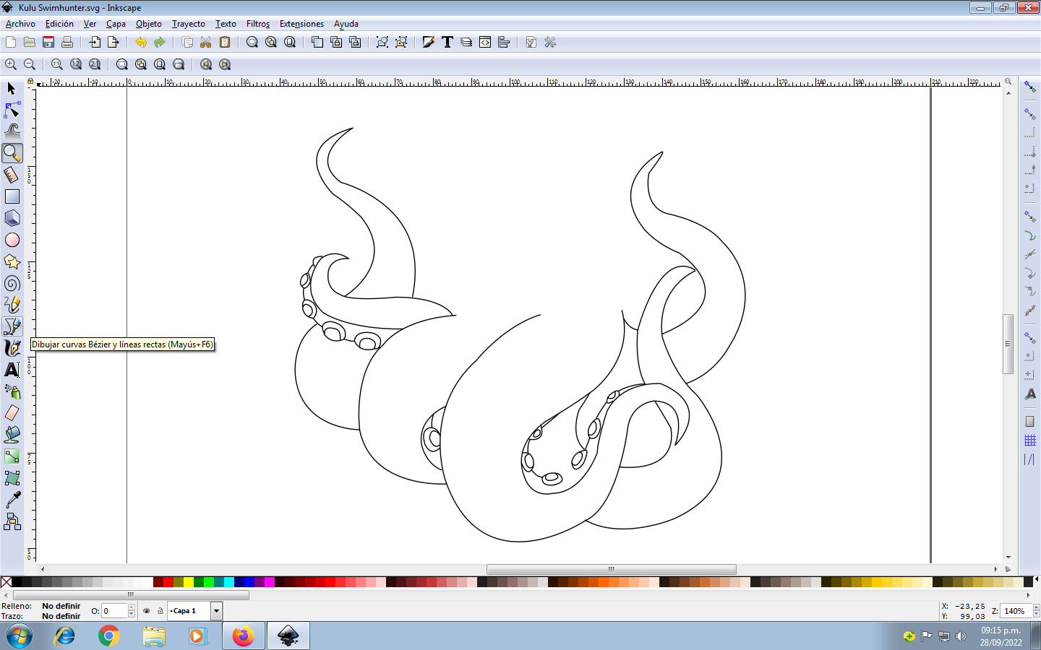The height and width of the screenshot is (650, 1041).
Task: Open the Align and Distribute icon
Action: [x=504, y=42]
